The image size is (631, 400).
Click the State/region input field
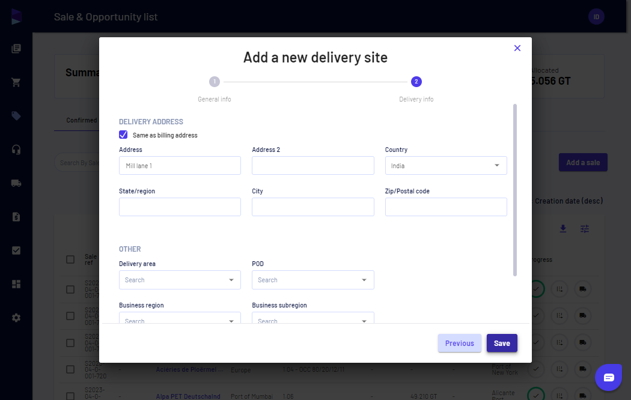pyautogui.click(x=180, y=207)
